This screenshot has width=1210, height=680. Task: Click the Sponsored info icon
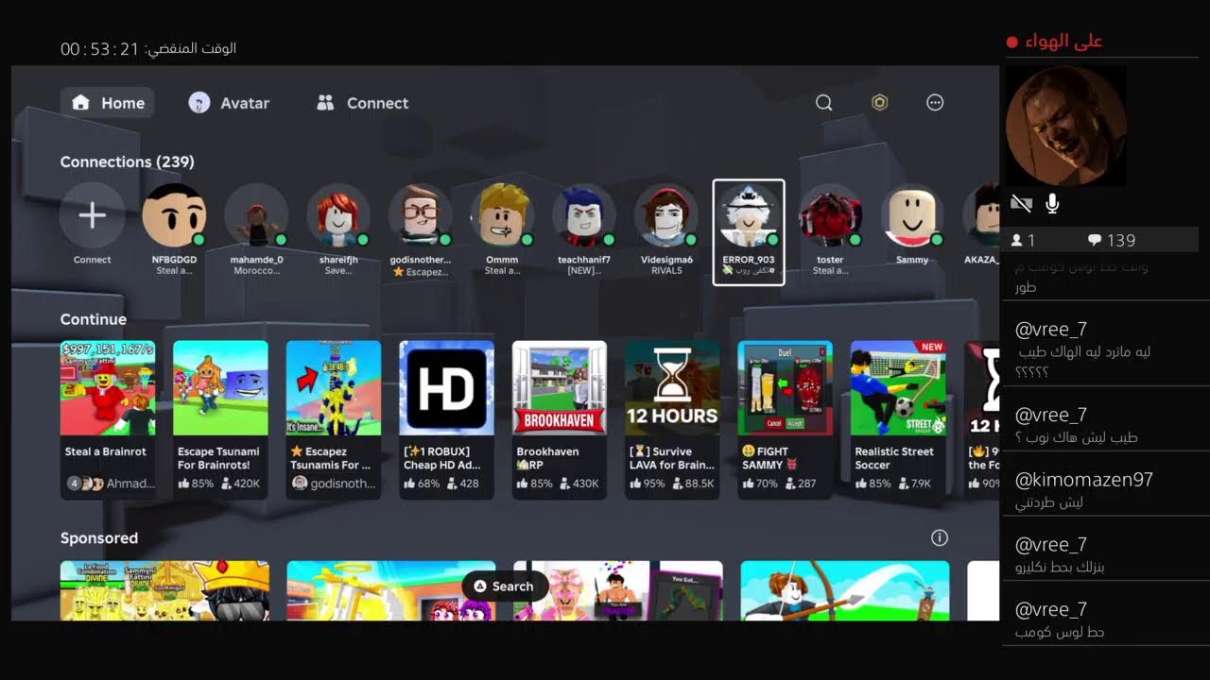[x=940, y=537]
